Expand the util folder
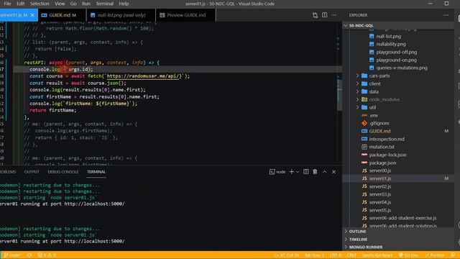Image resolution: width=460 pixels, height=259 pixels. 372,107
